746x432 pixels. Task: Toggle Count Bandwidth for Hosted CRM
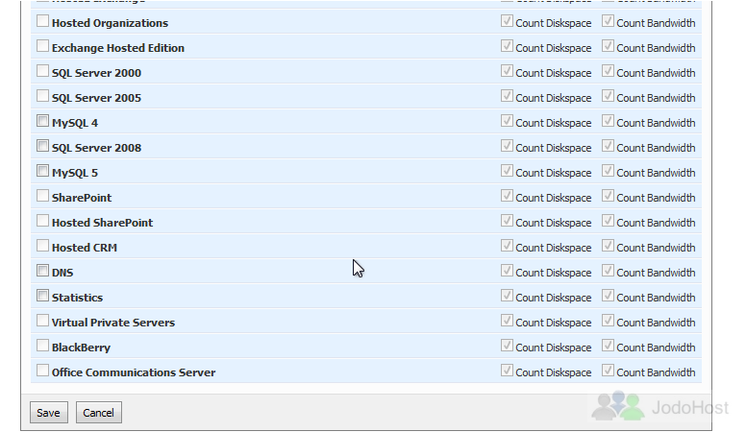tap(608, 246)
